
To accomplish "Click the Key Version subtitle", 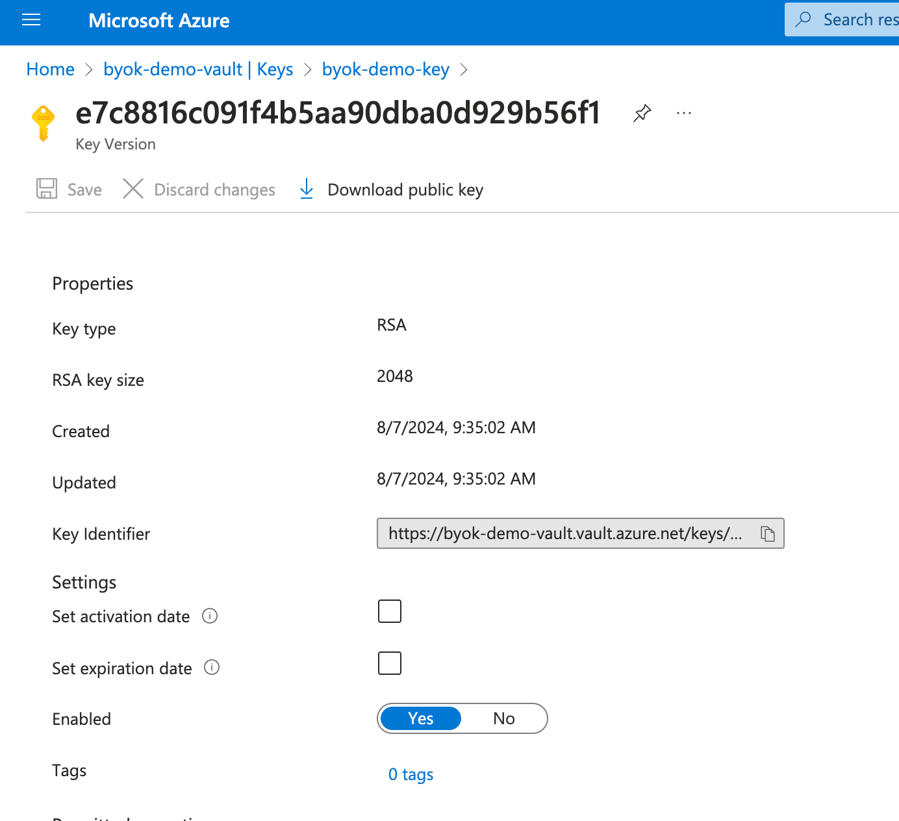I will click(x=116, y=144).
